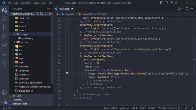Image resolution: width=196 pixels, height=110 pixels.
Task: Change indentation via Spaces: 2
Action: (x=124, y=108)
